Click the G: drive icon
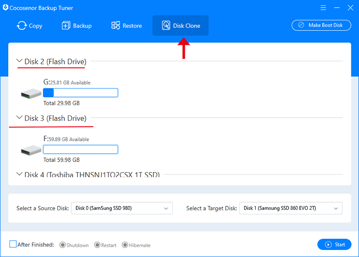The height and width of the screenshot is (257, 359). click(31, 93)
